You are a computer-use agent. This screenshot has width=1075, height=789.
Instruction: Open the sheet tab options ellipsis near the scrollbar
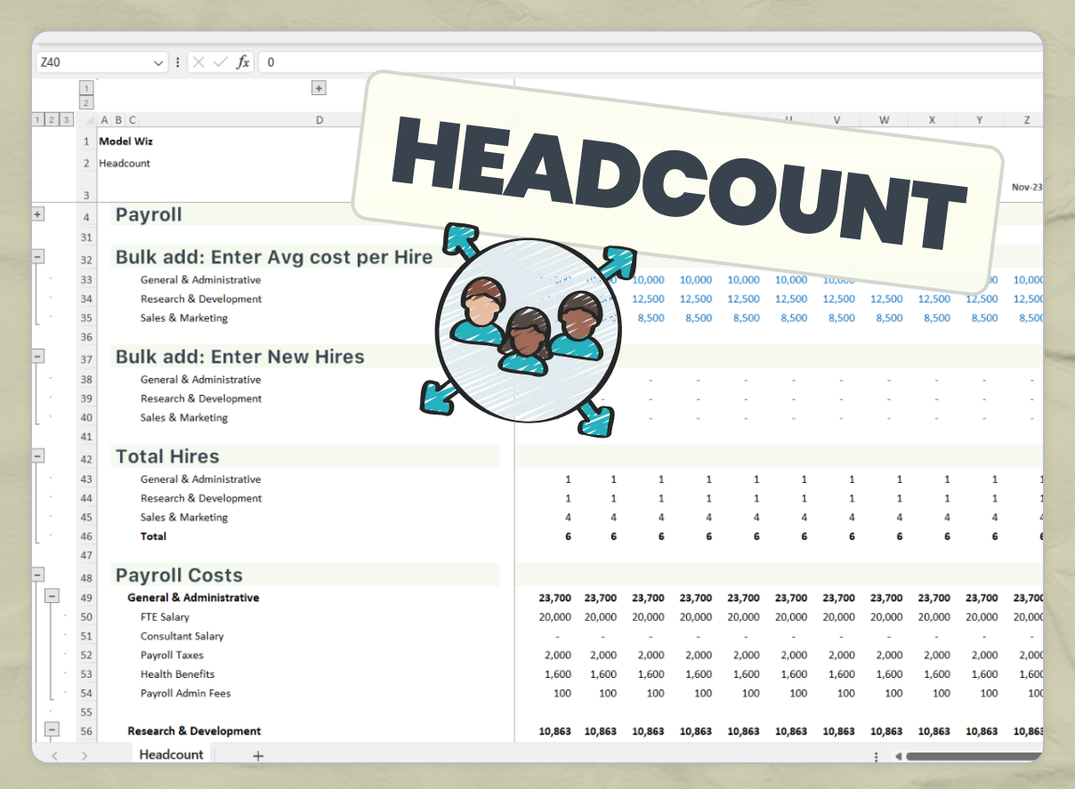[x=877, y=755]
